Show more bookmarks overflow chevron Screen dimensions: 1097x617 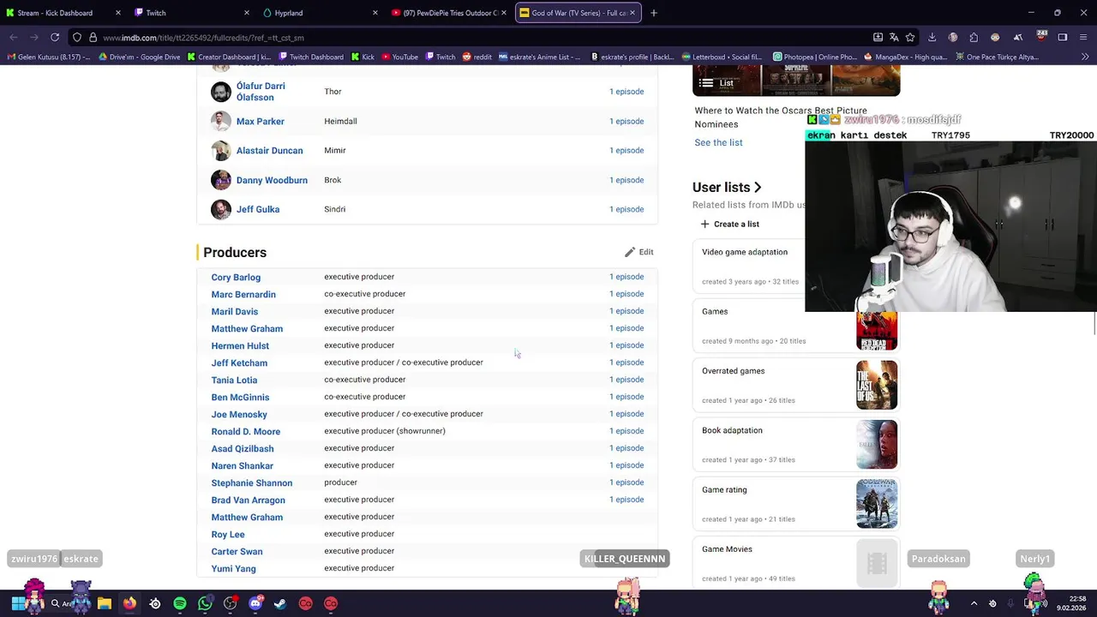[x=1085, y=57]
